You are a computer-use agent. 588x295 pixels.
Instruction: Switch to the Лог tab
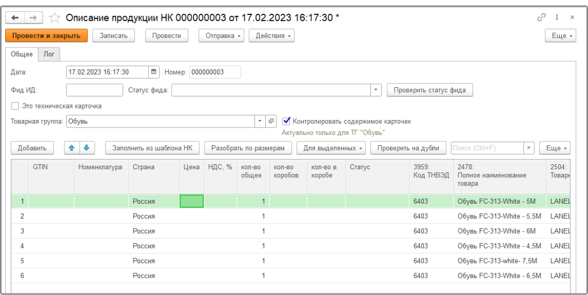pos(49,54)
